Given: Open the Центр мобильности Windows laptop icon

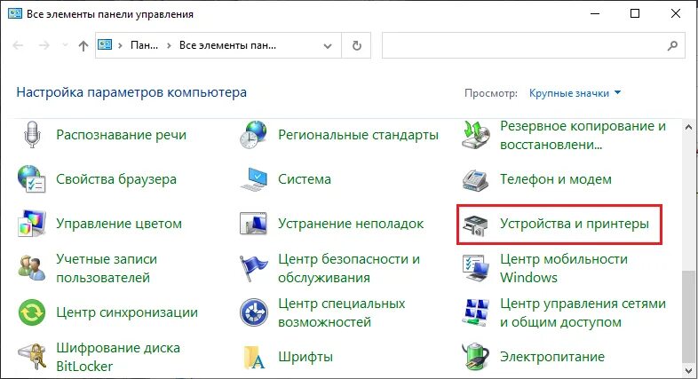Looking at the screenshot, I should (475, 268).
